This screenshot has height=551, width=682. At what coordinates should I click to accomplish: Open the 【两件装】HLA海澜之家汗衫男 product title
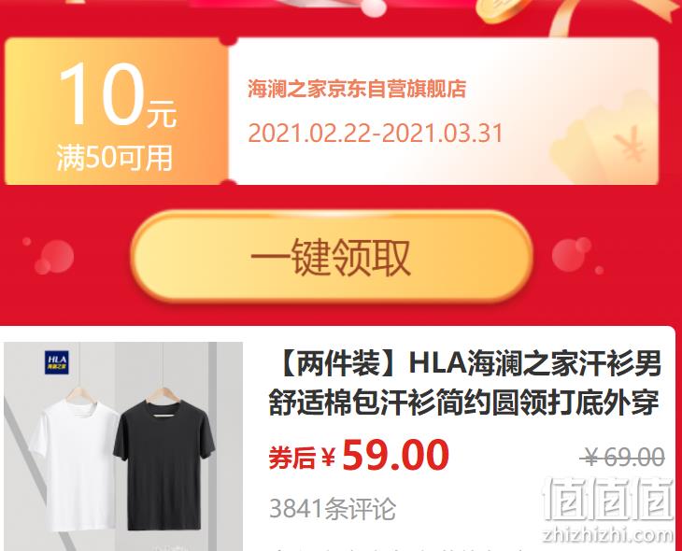[465, 363]
